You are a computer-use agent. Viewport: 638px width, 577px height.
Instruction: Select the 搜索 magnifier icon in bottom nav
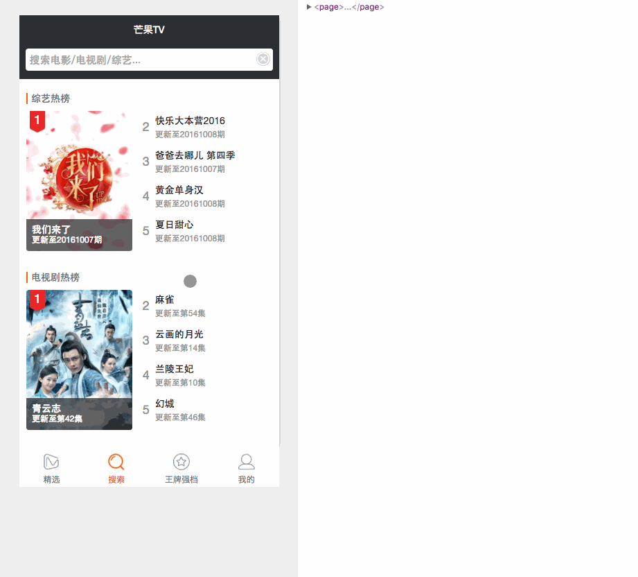tap(116, 461)
